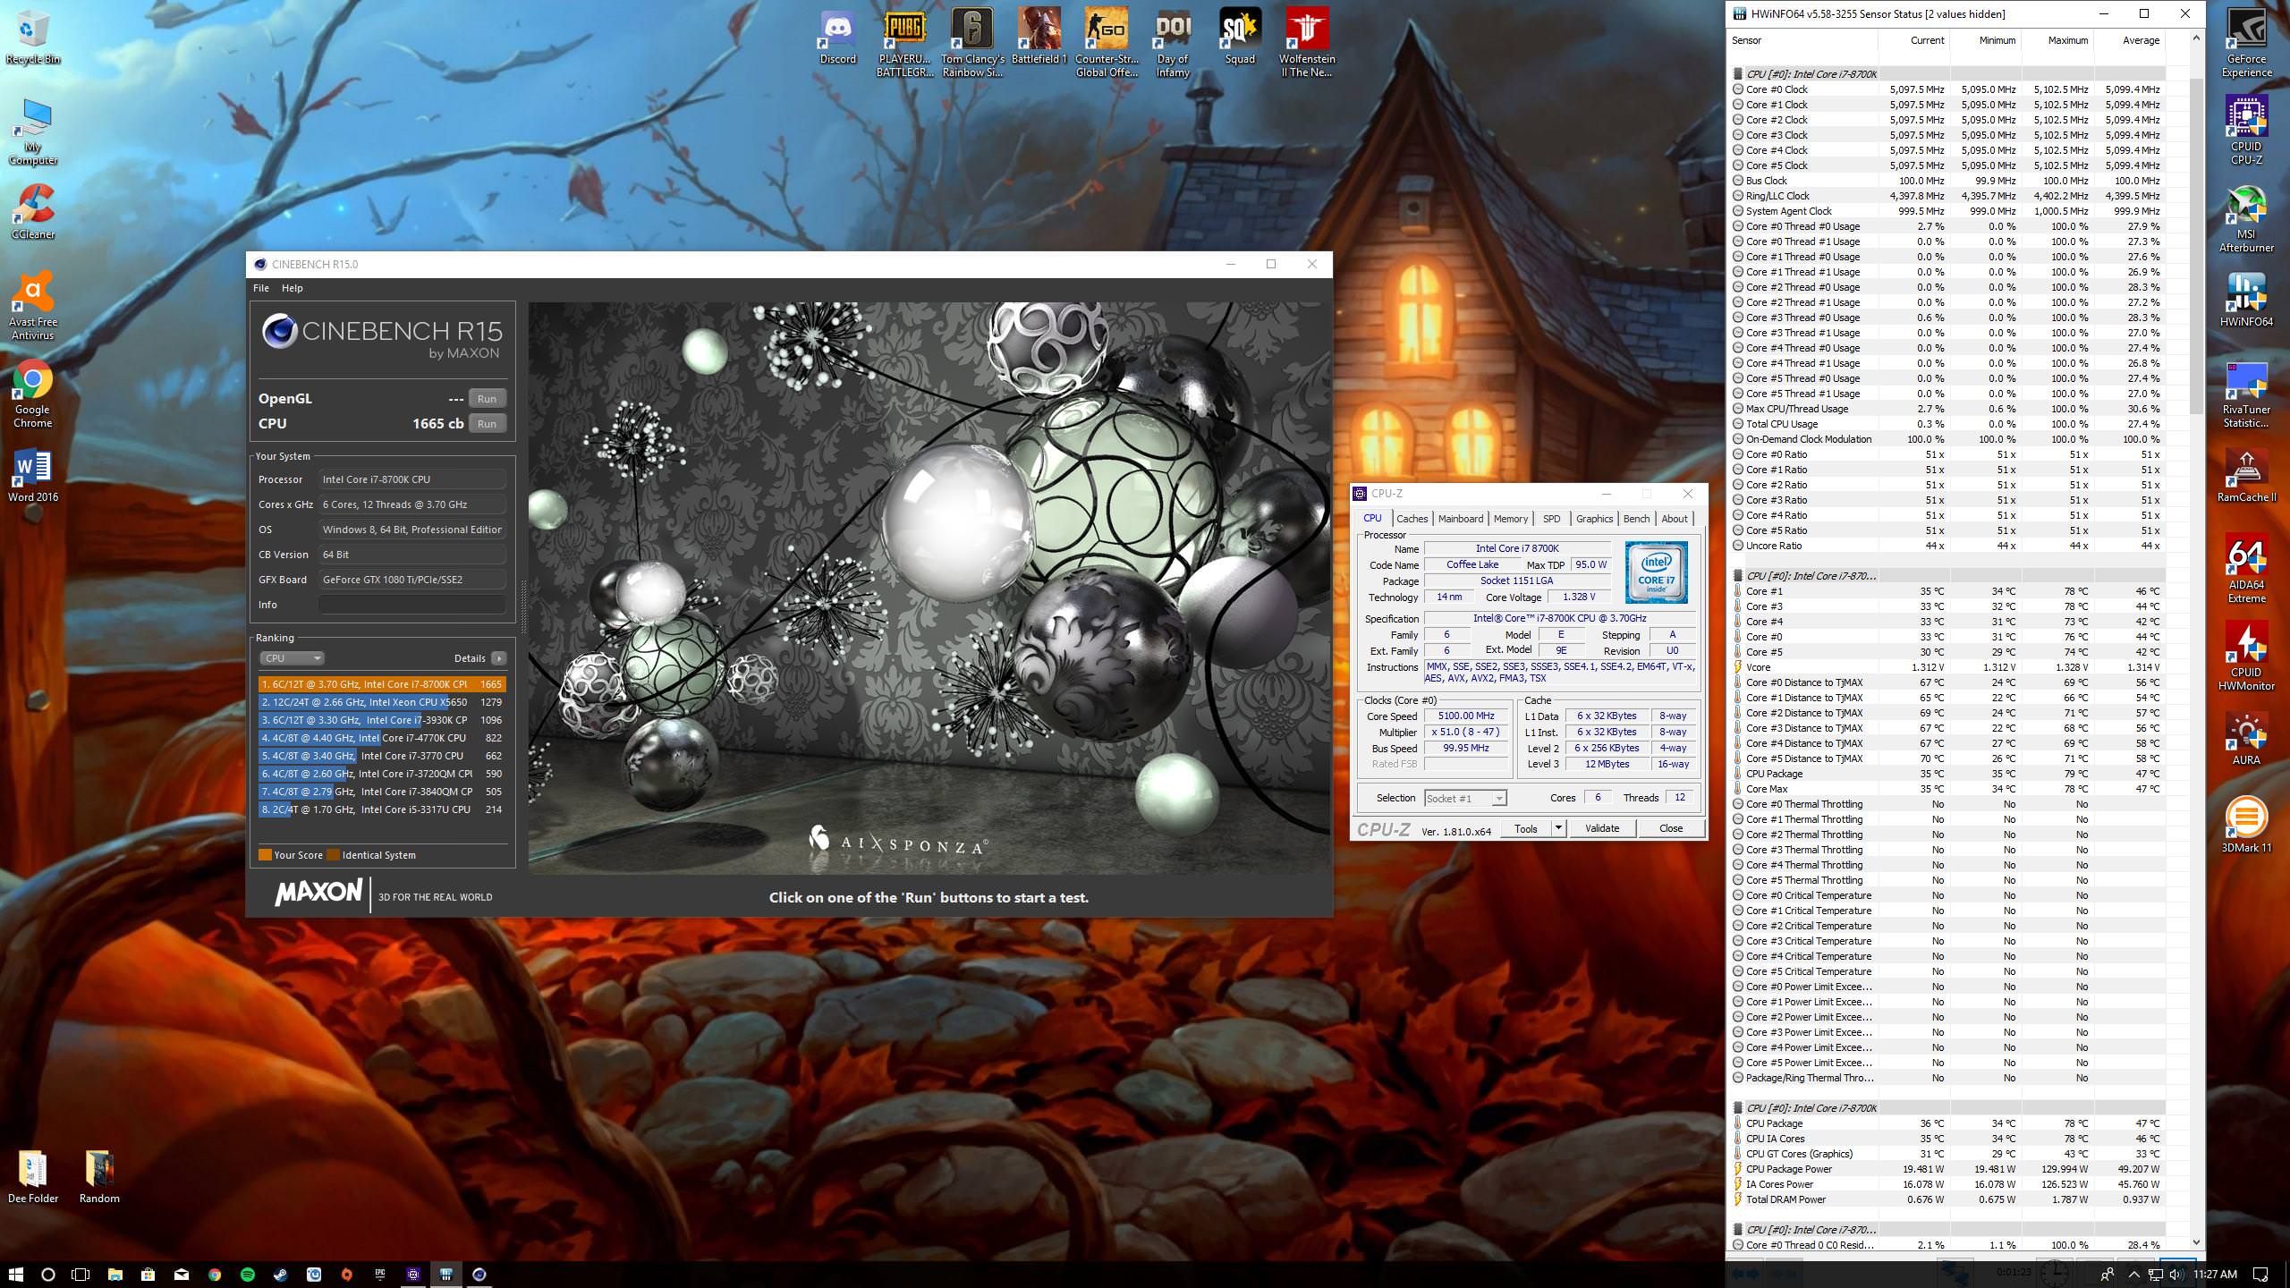
Task: Switch to the Graphics tab in CPU-Z
Action: point(1594,519)
